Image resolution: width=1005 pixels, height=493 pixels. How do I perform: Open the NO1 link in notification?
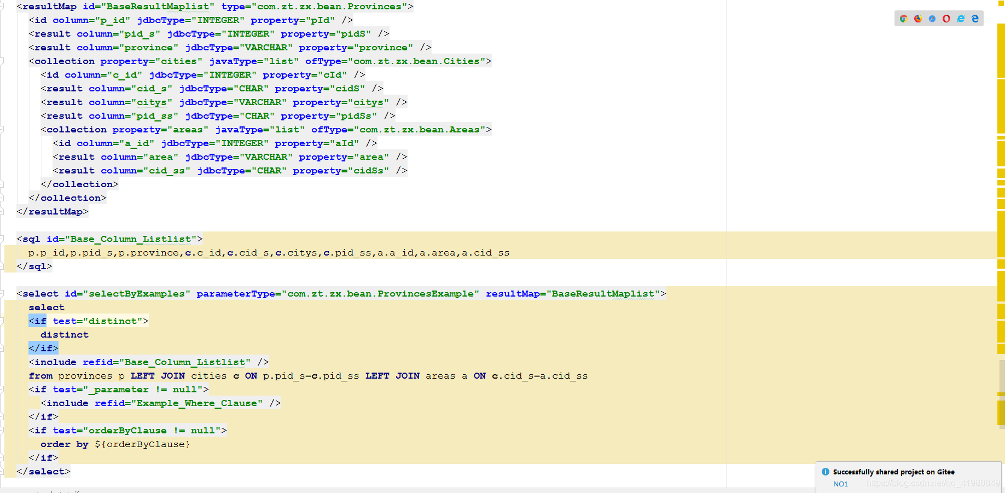click(x=840, y=484)
